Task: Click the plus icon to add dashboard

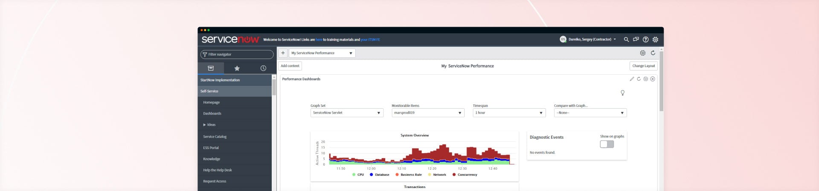Action: coord(283,53)
